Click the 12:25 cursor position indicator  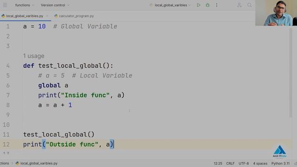(x=218, y=163)
